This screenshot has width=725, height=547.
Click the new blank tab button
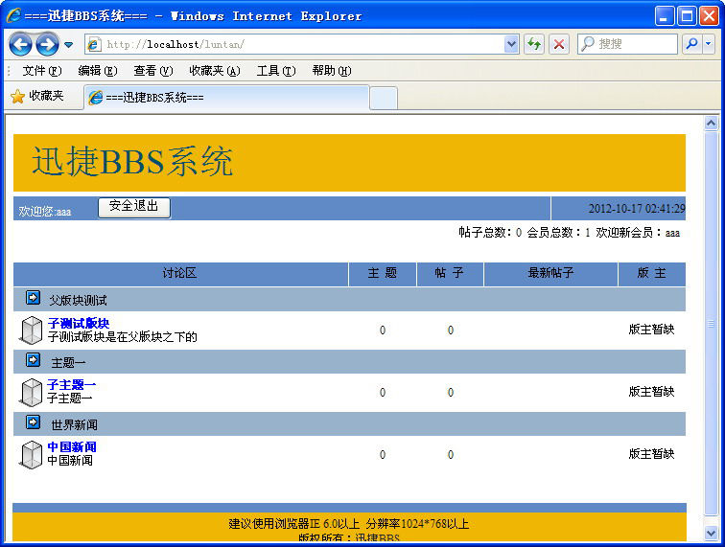click(x=384, y=98)
